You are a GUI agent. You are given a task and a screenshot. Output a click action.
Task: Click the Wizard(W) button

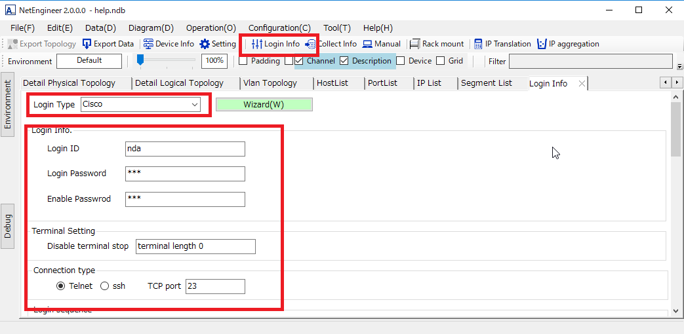point(264,105)
